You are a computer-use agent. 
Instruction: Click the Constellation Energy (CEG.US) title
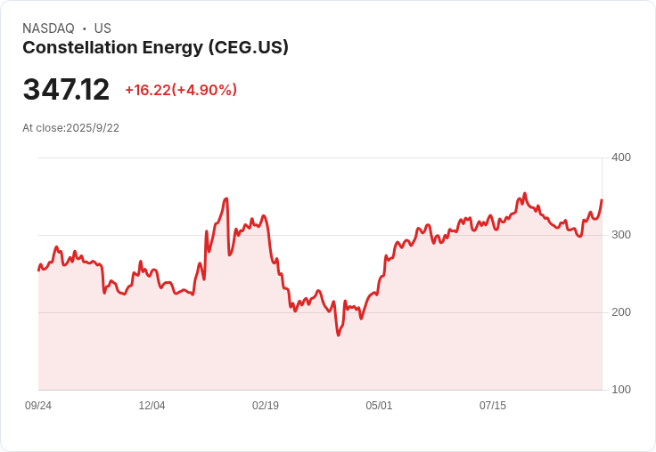[x=155, y=48]
